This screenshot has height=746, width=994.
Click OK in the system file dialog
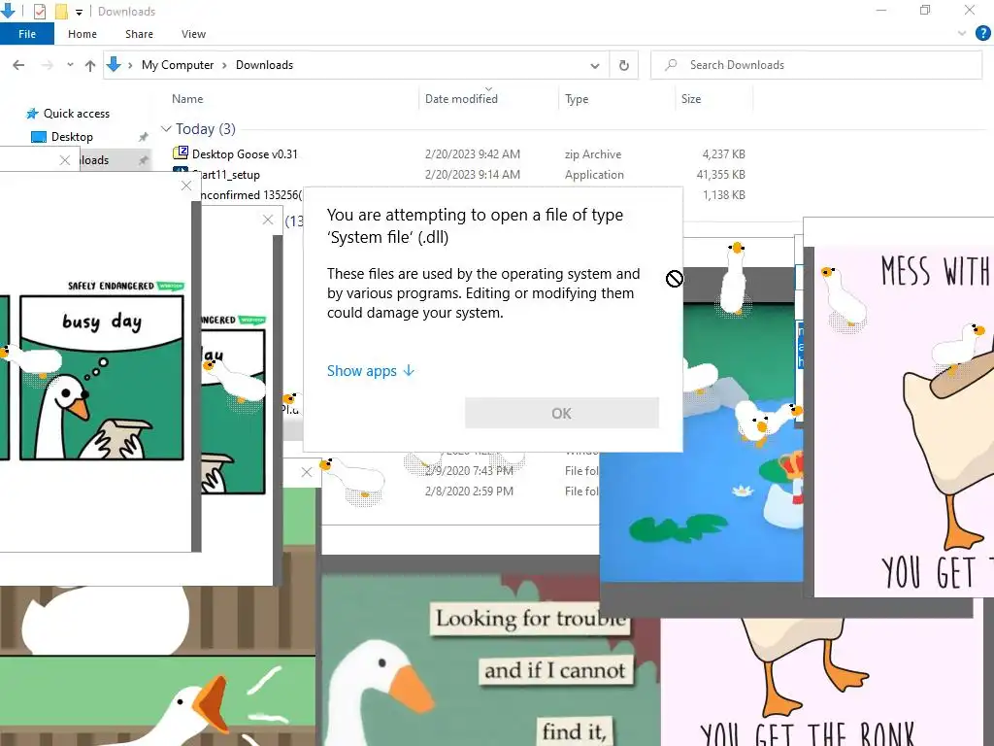tap(562, 413)
